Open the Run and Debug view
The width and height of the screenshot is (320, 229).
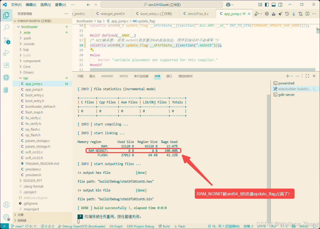6,53
